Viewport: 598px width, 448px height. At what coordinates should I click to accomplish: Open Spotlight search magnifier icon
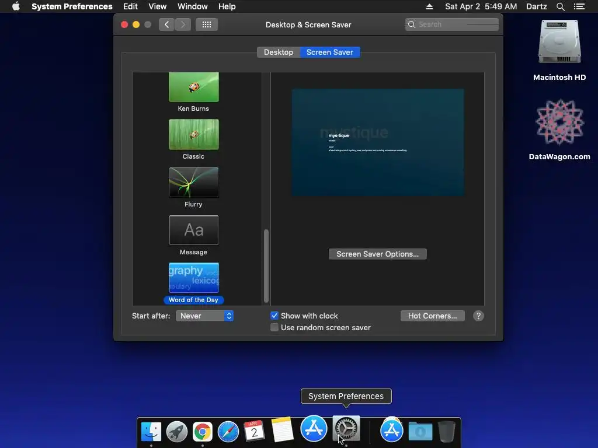coord(560,6)
